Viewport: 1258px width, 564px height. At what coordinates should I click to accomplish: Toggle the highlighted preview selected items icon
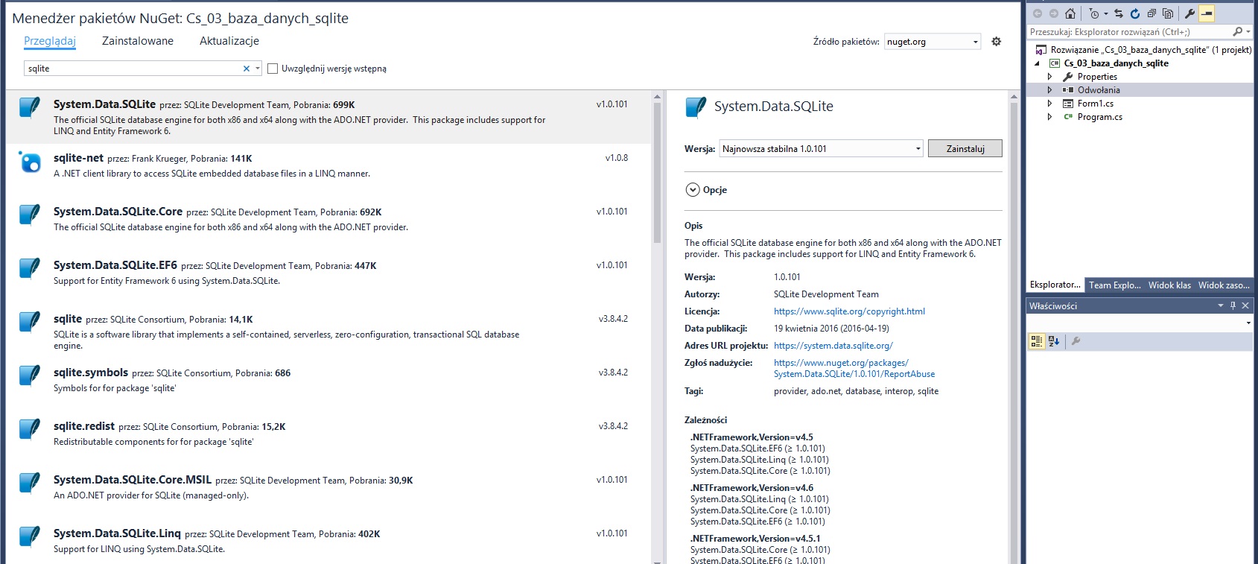[1207, 13]
